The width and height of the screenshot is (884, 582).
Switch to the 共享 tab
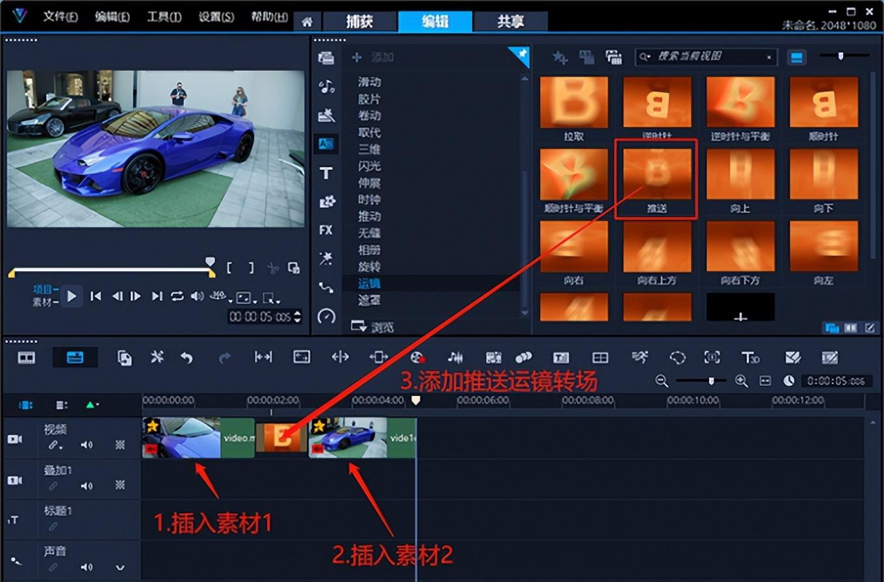point(510,21)
